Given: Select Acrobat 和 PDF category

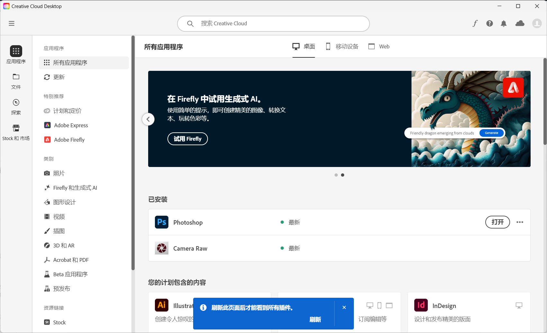Looking at the screenshot, I should tap(84, 260).
